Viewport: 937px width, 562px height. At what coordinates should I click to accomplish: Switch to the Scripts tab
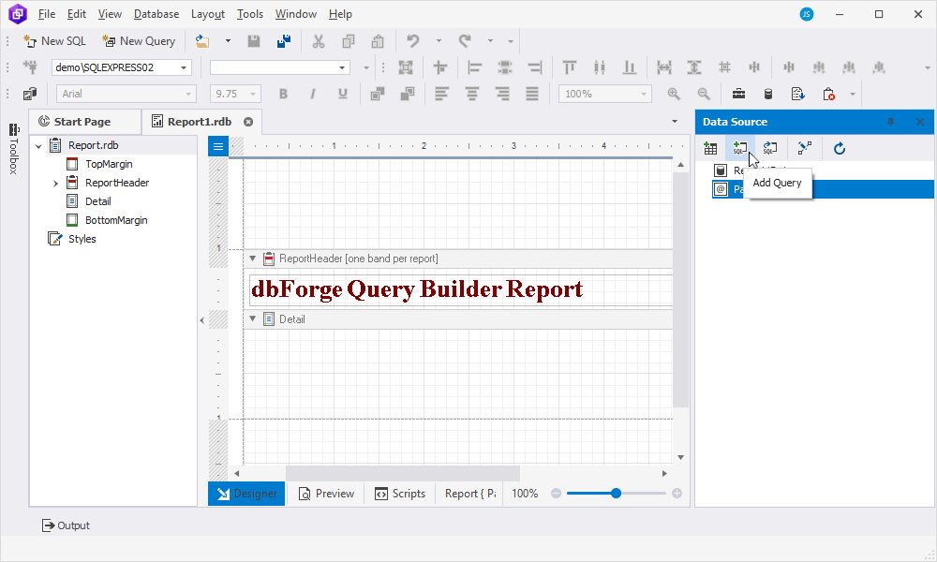click(400, 494)
